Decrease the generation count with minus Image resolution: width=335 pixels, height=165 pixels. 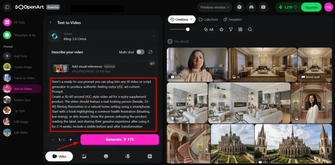[x=53, y=140]
